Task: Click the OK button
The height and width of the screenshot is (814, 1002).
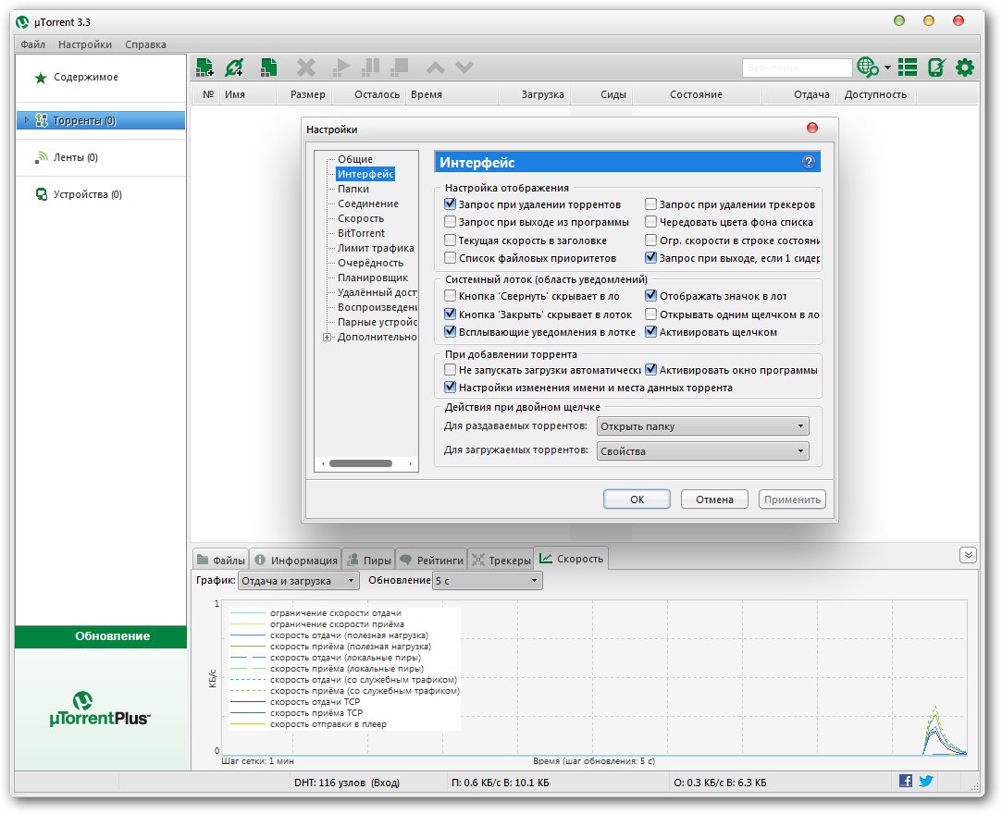Action: pyautogui.click(x=637, y=499)
